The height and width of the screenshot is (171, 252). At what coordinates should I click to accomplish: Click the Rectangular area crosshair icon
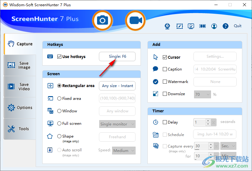click(50, 86)
